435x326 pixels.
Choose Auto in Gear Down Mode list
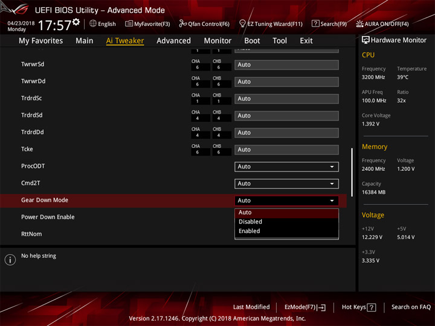click(286, 213)
